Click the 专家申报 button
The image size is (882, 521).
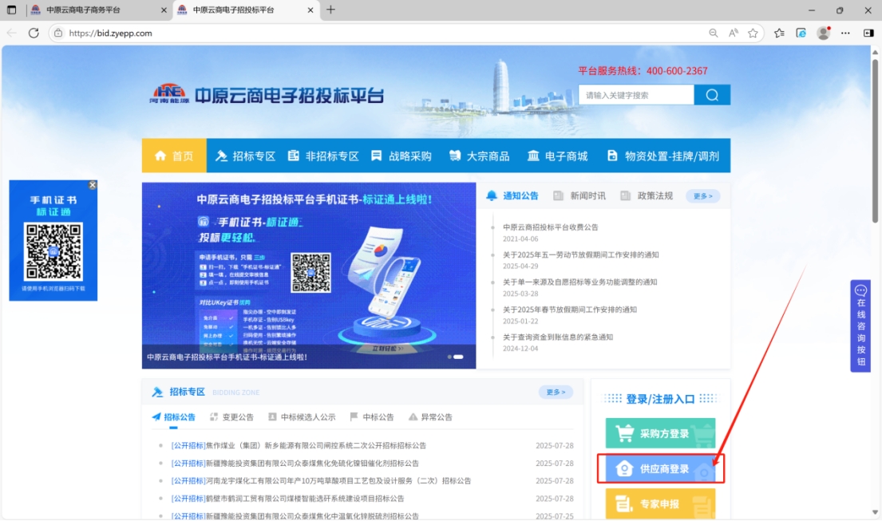coord(660,504)
